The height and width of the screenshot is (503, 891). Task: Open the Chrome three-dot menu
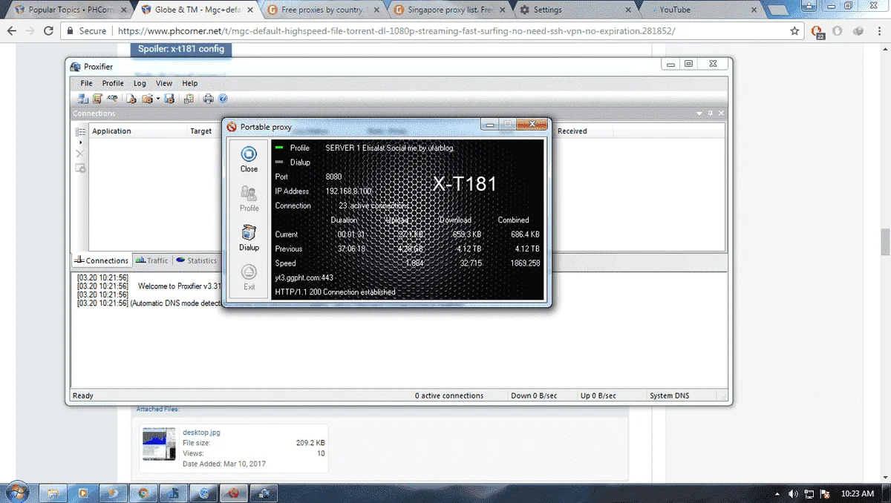click(879, 31)
